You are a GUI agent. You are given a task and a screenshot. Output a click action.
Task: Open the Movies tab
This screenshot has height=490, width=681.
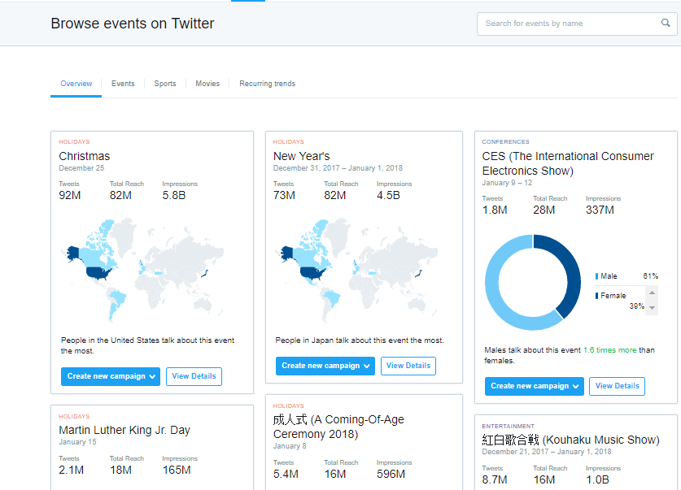click(207, 84)
